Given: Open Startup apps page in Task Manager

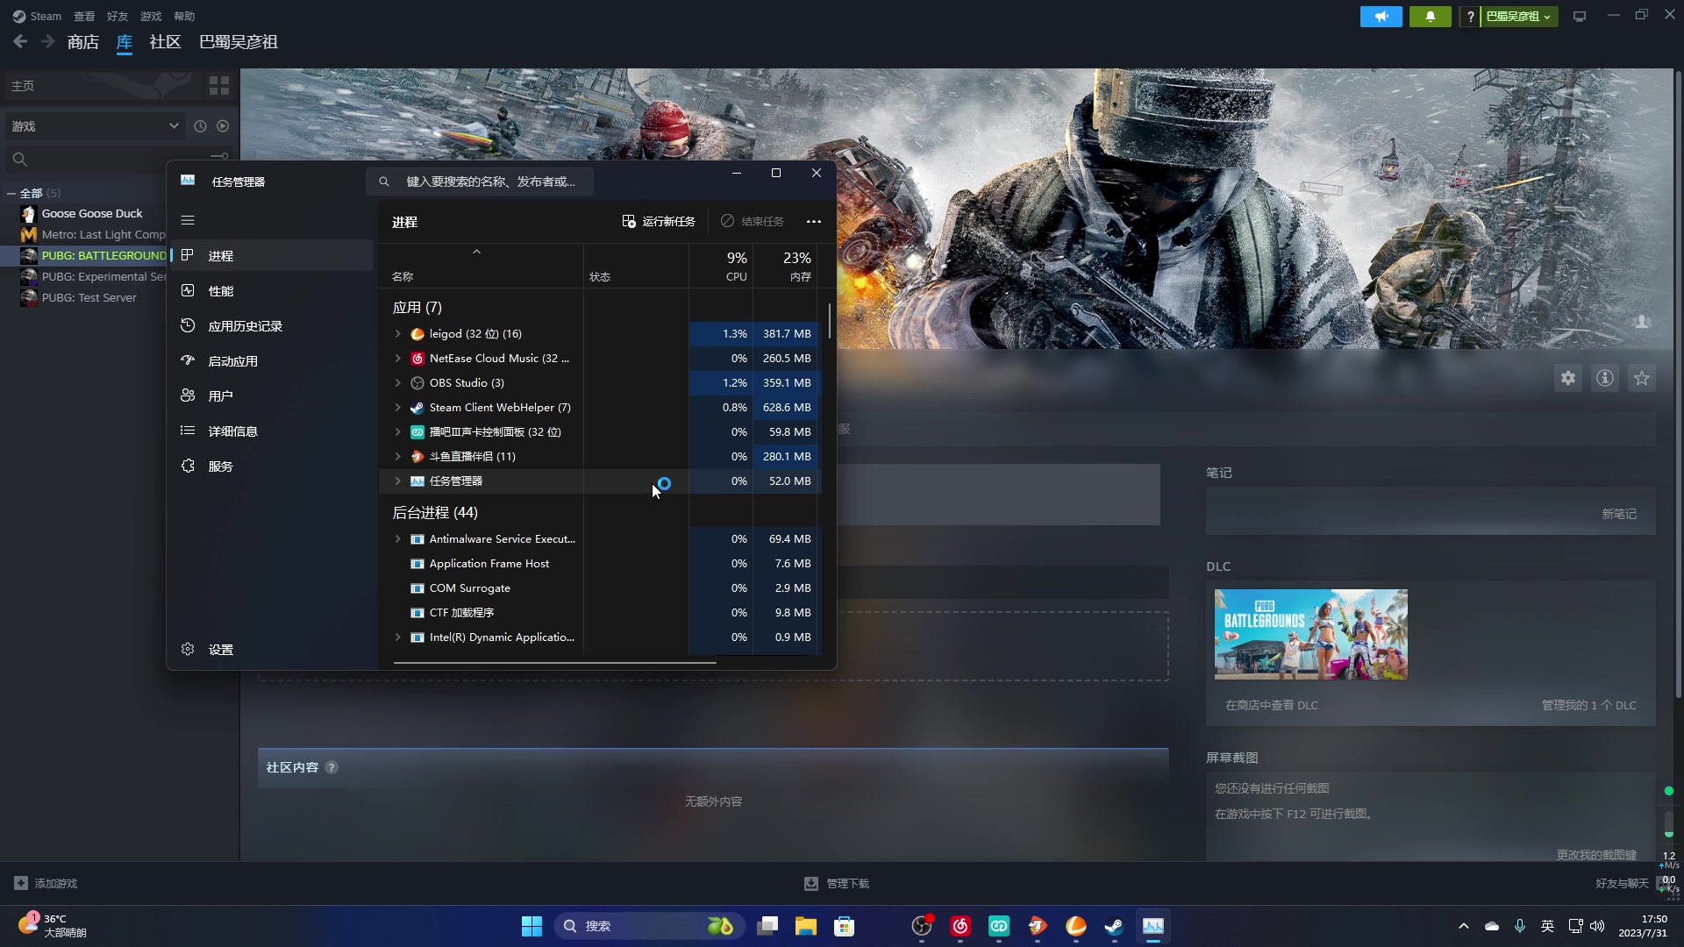Looking at the screenshot, I should tap(272, 361).
